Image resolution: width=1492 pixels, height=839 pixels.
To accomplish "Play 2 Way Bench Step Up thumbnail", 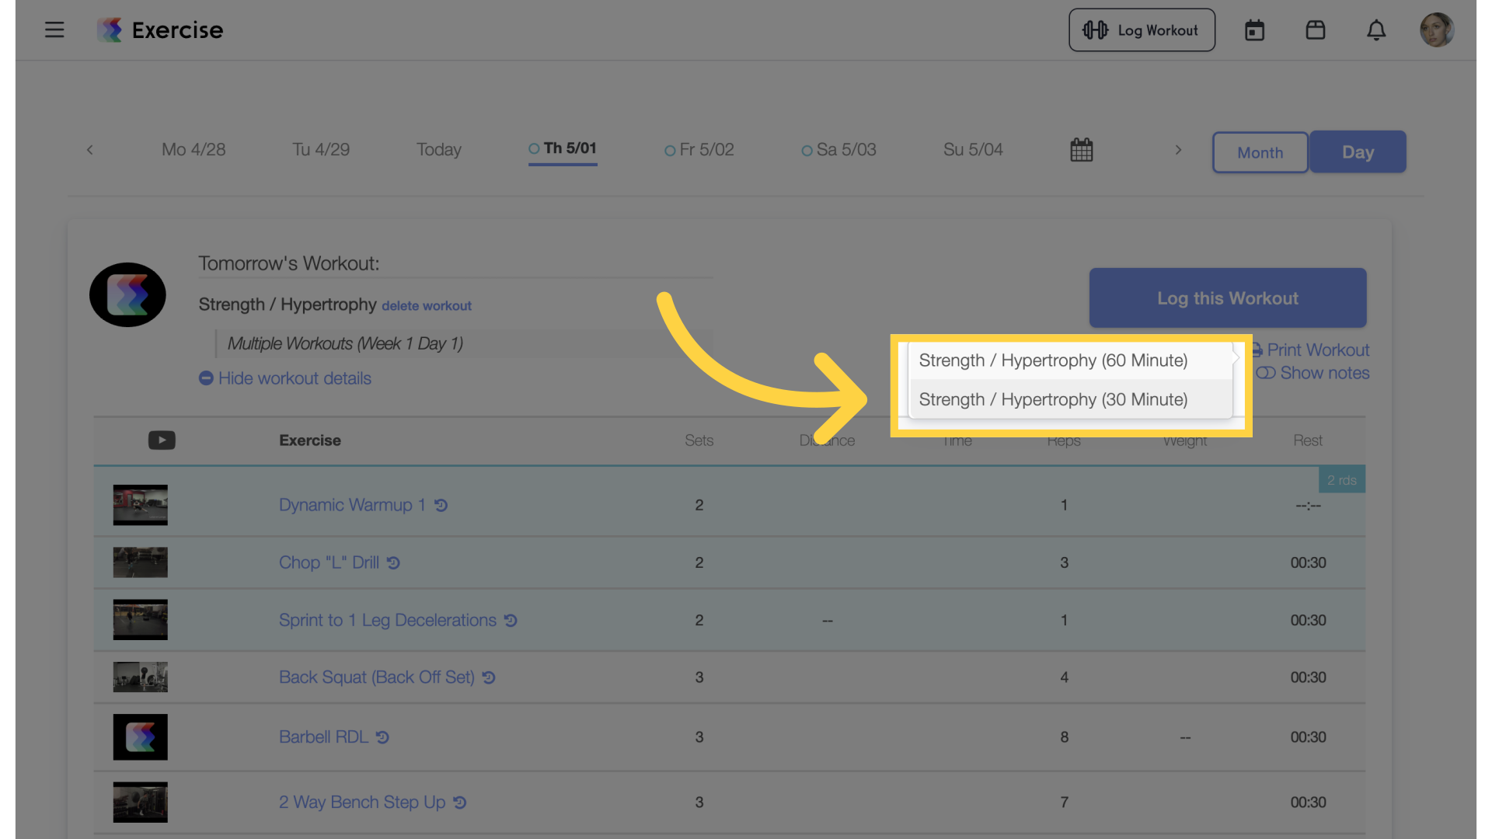I will [x=140, y=802].
